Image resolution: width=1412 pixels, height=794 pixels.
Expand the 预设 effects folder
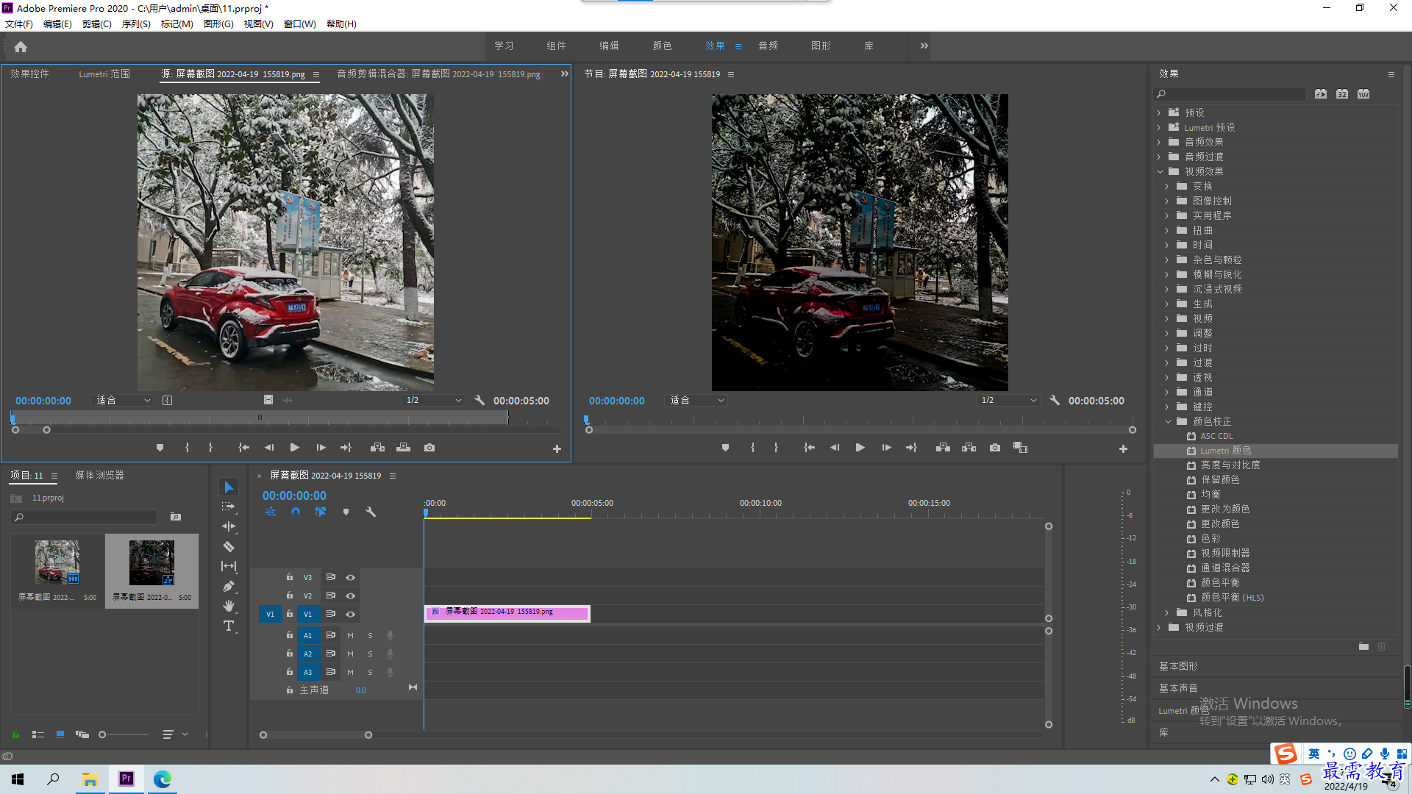pyautogui.click(x=1159, y=112)
